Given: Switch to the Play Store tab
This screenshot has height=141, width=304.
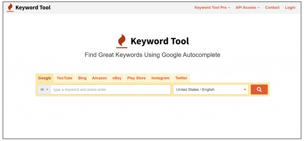Looking at the screenshot, I should [137, 78].
